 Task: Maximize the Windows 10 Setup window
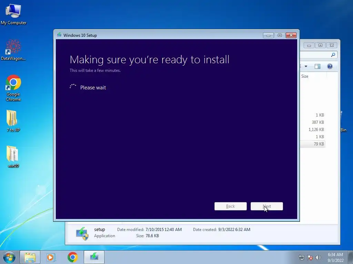coord(280,35)
